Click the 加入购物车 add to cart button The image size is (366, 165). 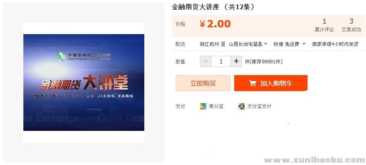pos(271,83)
